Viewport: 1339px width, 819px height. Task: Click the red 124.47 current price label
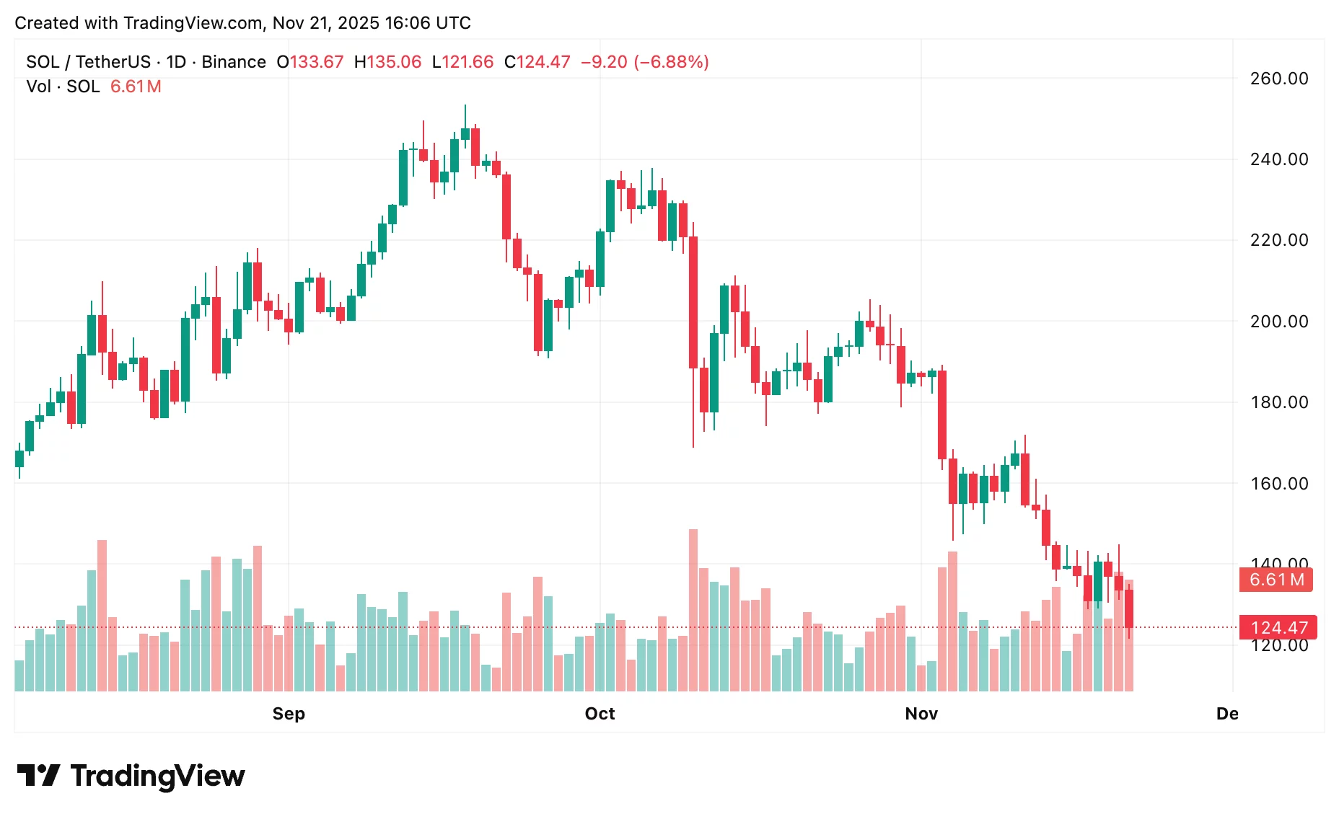[x=1278, y=627]
